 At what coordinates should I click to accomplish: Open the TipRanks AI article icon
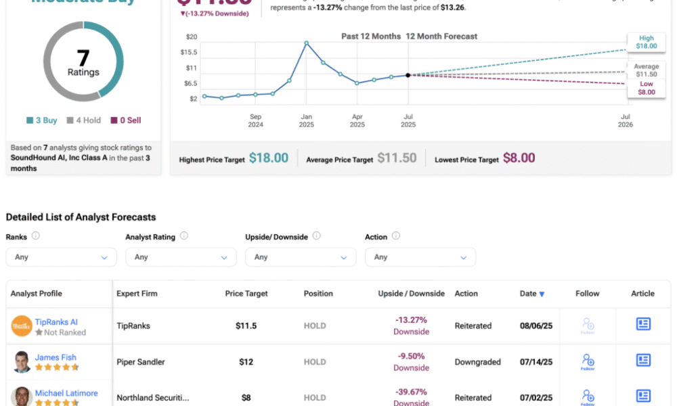click(643, 324)
